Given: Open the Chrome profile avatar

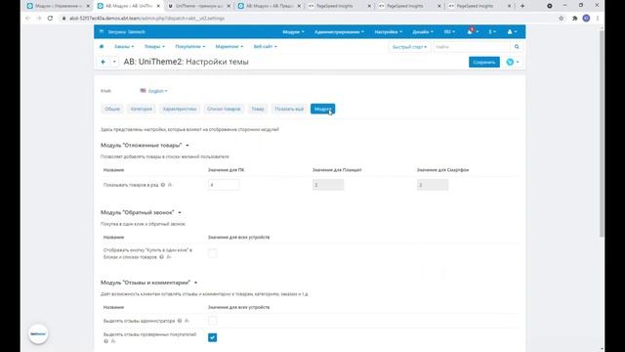Looking at the screenshot, I should pos(586,18).
